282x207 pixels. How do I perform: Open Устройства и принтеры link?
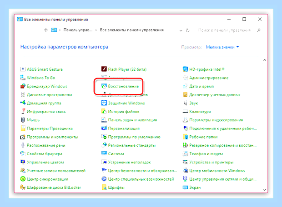pos(211,162)
